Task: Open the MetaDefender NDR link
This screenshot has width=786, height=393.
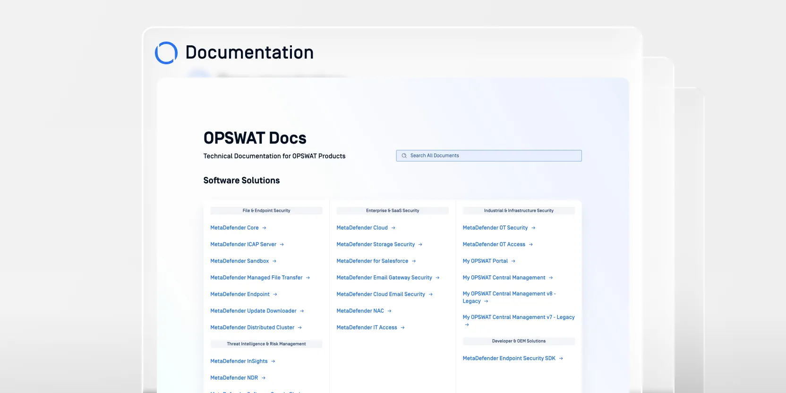Action: tap(234, 378)
